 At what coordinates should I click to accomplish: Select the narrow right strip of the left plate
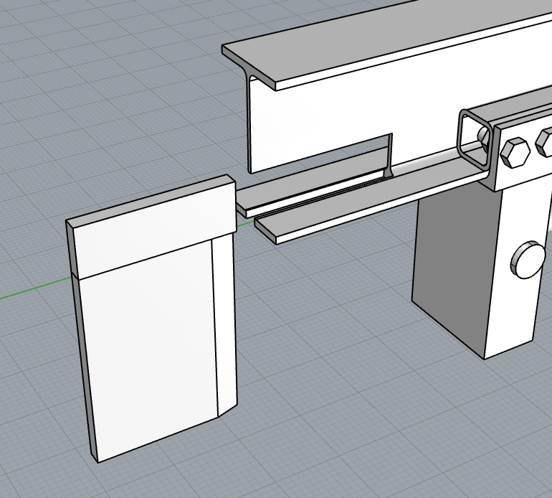pyautogui.click(x=226, y=323)
